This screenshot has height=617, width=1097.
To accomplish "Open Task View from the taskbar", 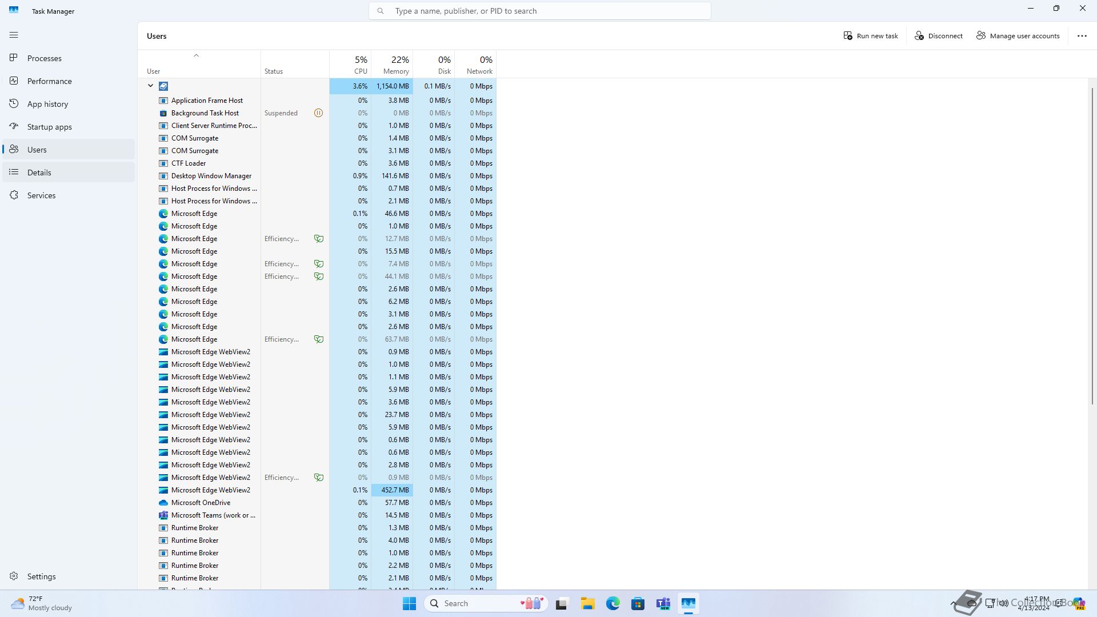I will 562,603.
